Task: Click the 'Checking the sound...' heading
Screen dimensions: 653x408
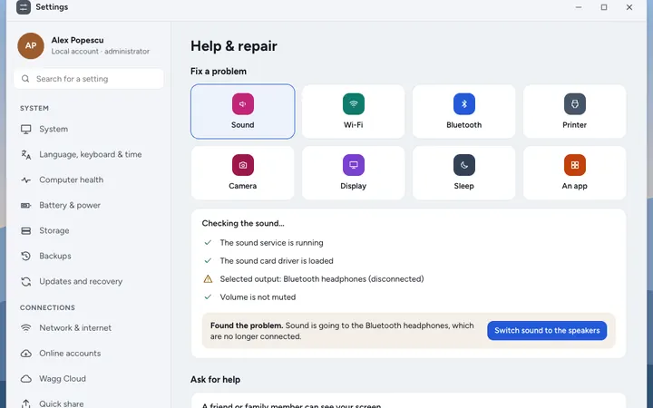Action: [x=243, y=224]
